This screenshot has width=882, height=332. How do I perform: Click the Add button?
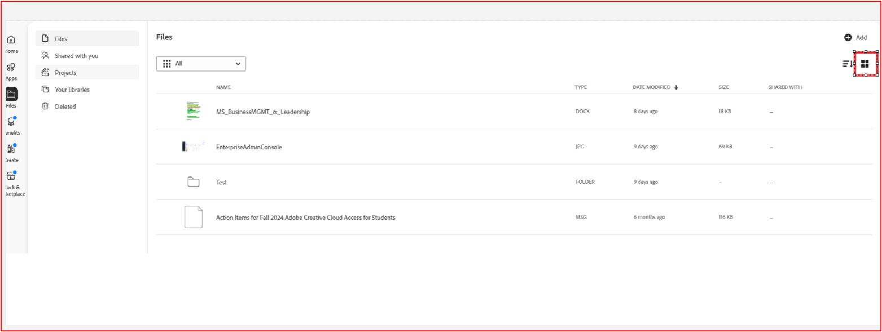[855, 38]
